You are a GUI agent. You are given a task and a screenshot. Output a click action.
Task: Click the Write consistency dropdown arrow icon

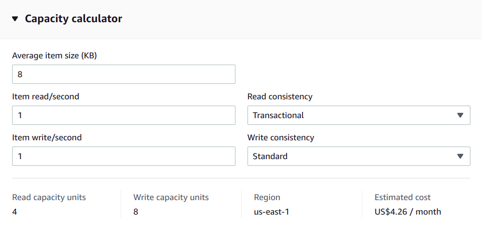(460, 156)
